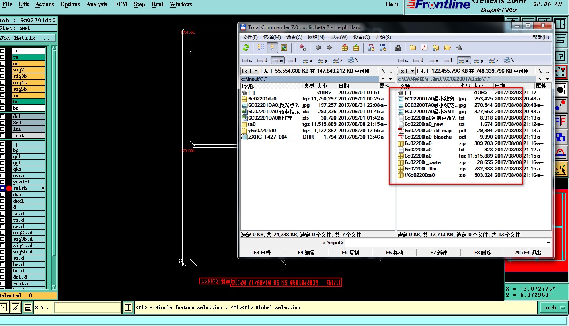
Task: Click the pack files gift box icon
Action: pyautogui.click(x=345, y=48)
